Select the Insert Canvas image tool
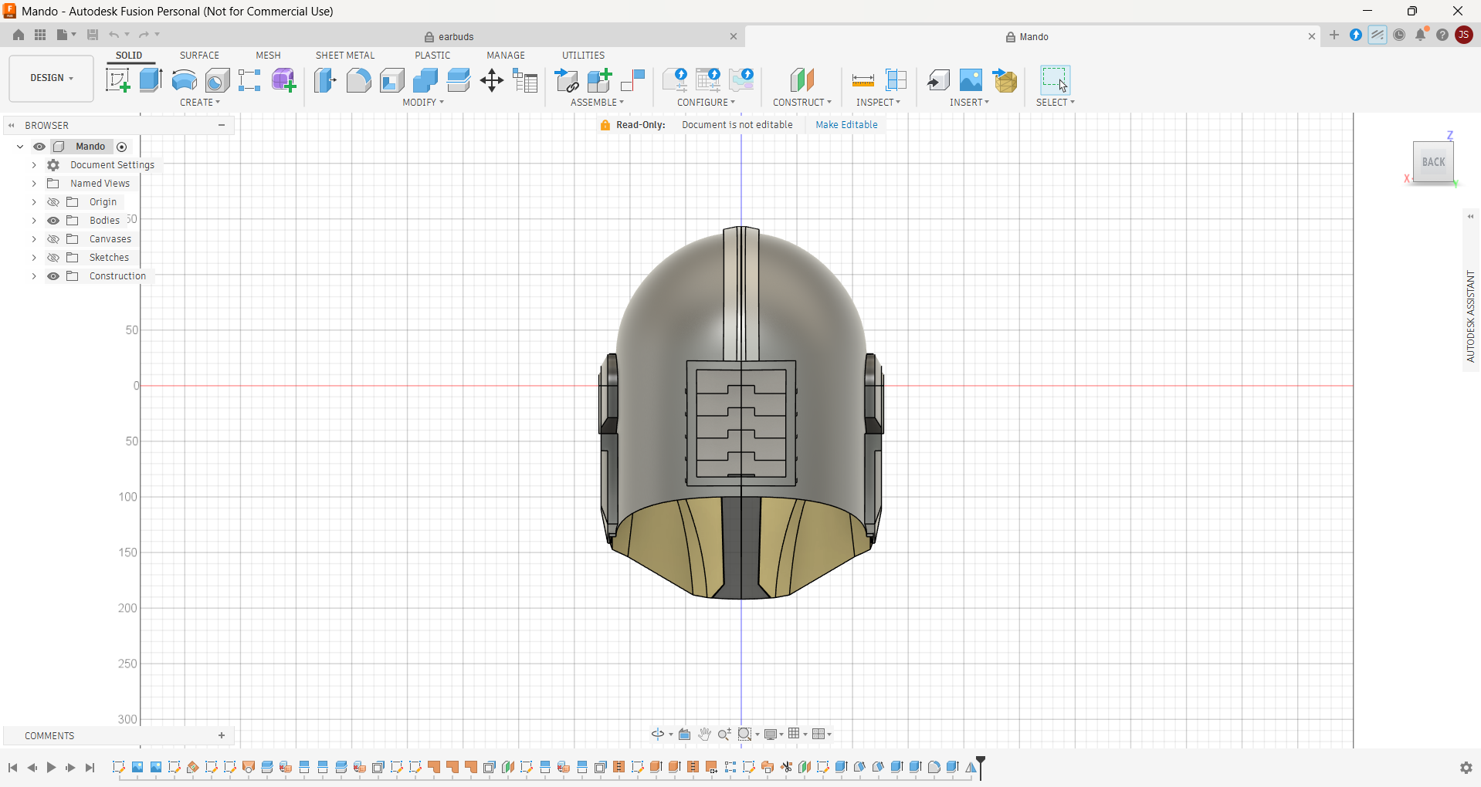 tap(971, 80)
